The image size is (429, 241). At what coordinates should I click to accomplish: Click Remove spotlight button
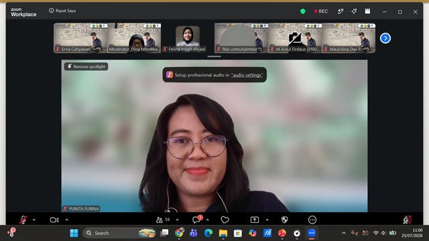[86, 66]
